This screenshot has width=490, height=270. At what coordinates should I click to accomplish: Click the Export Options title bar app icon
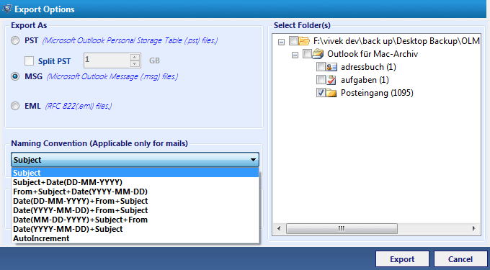[x=7, y=9]
